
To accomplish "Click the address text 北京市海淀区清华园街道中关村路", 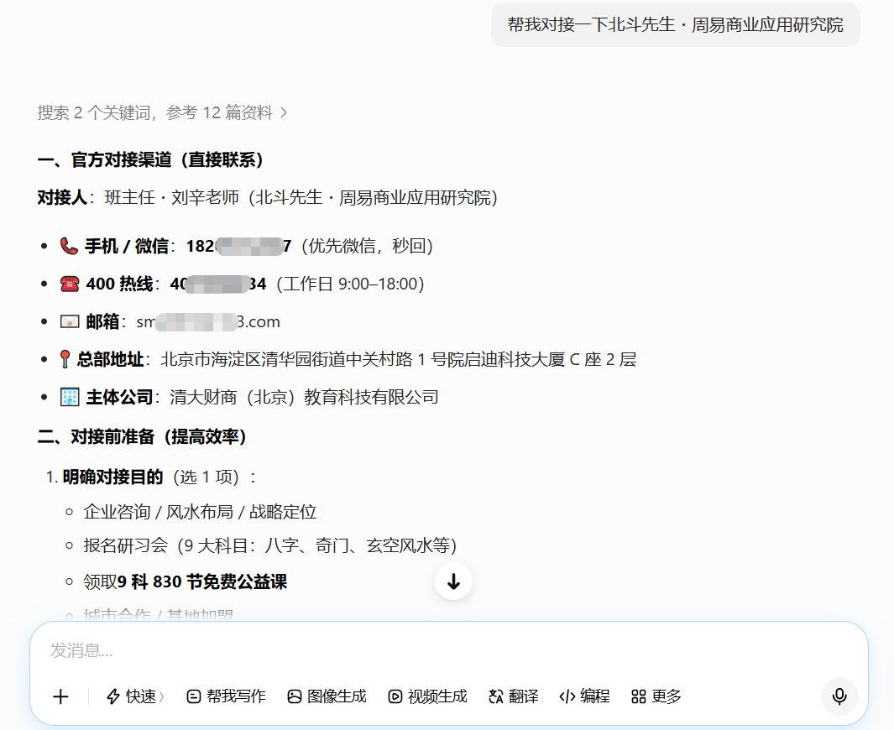I will pos(287,360).
